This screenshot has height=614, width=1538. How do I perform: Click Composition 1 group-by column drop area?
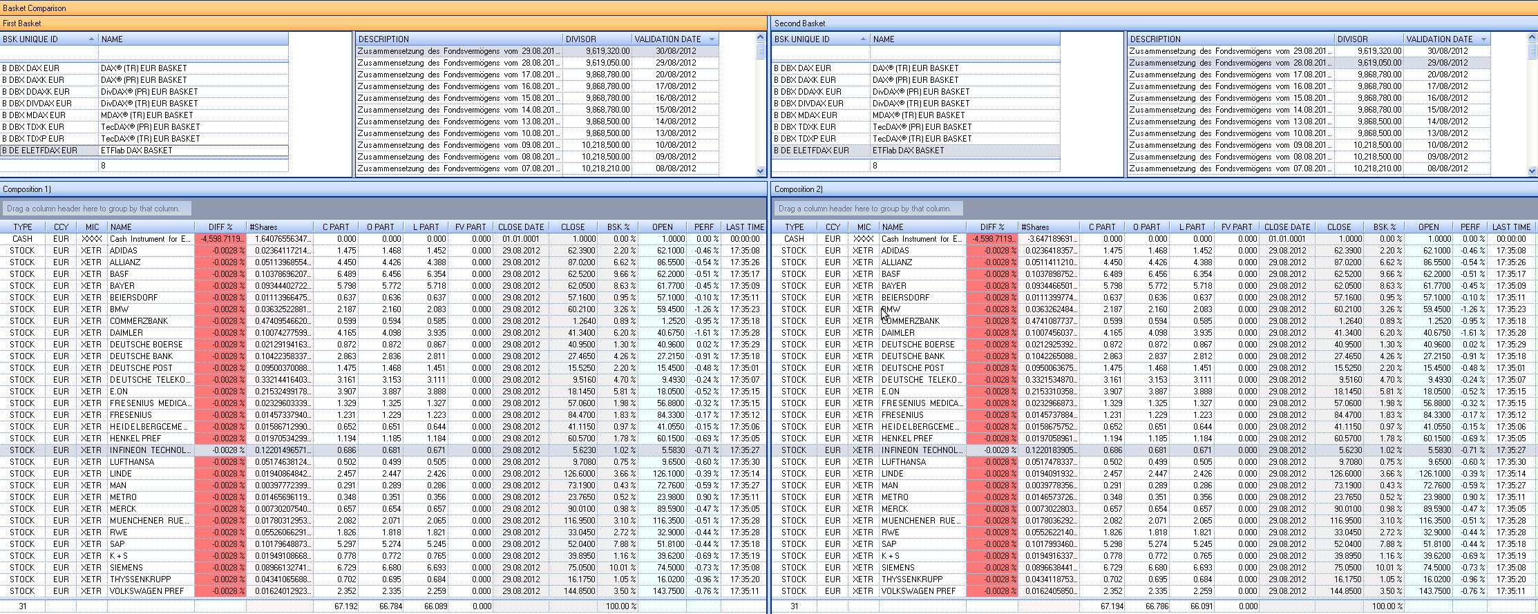[x=97, y=209]
